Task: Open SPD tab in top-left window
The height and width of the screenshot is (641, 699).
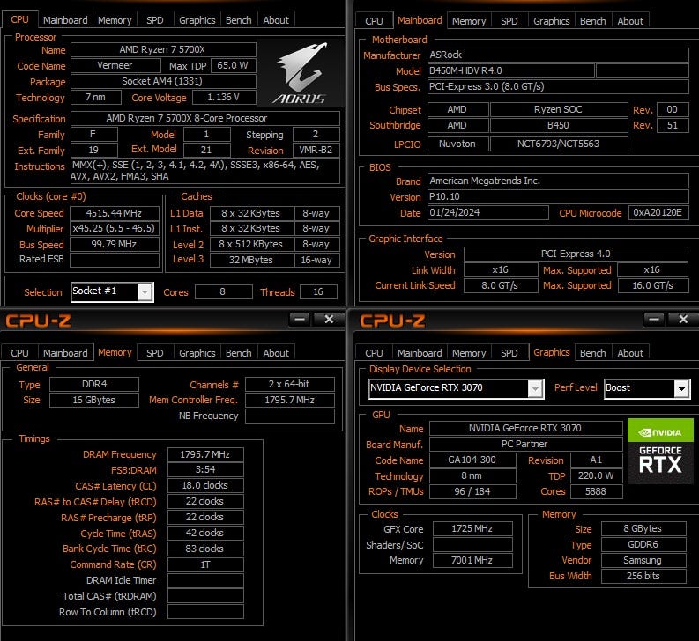Action: 154,20
